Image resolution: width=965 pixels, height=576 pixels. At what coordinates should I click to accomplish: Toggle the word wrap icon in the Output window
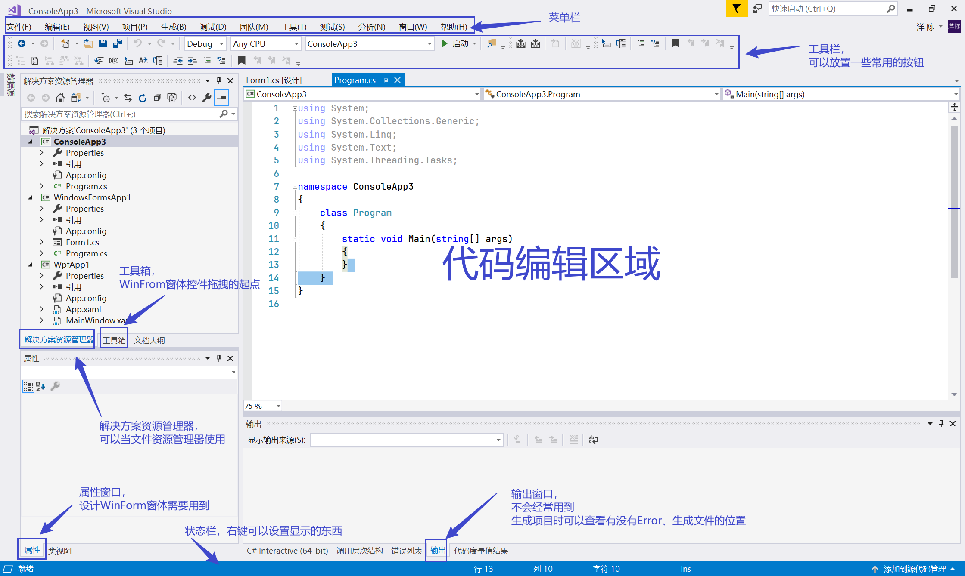[x=593, y=440]
